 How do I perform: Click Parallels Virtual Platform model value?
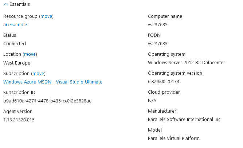pyautogui.click(x=174, y=139)
